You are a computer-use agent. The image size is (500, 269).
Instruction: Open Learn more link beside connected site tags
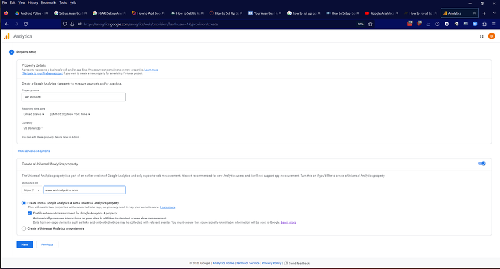coord(167,207)
